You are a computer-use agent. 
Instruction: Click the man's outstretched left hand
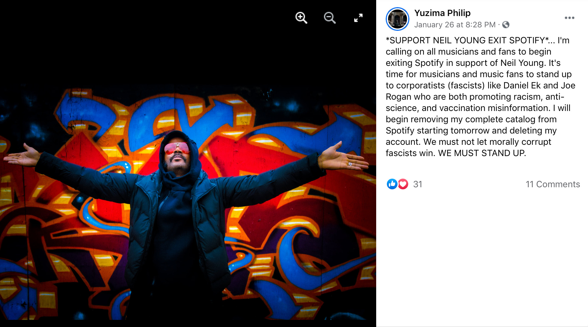pyautogui.click(x=22, y=156)
